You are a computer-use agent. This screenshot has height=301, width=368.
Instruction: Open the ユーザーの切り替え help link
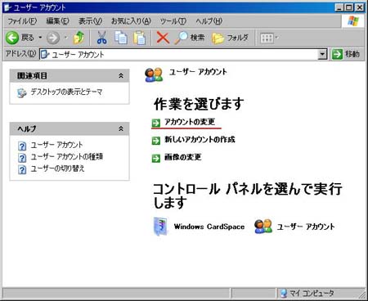coord(57,168)
